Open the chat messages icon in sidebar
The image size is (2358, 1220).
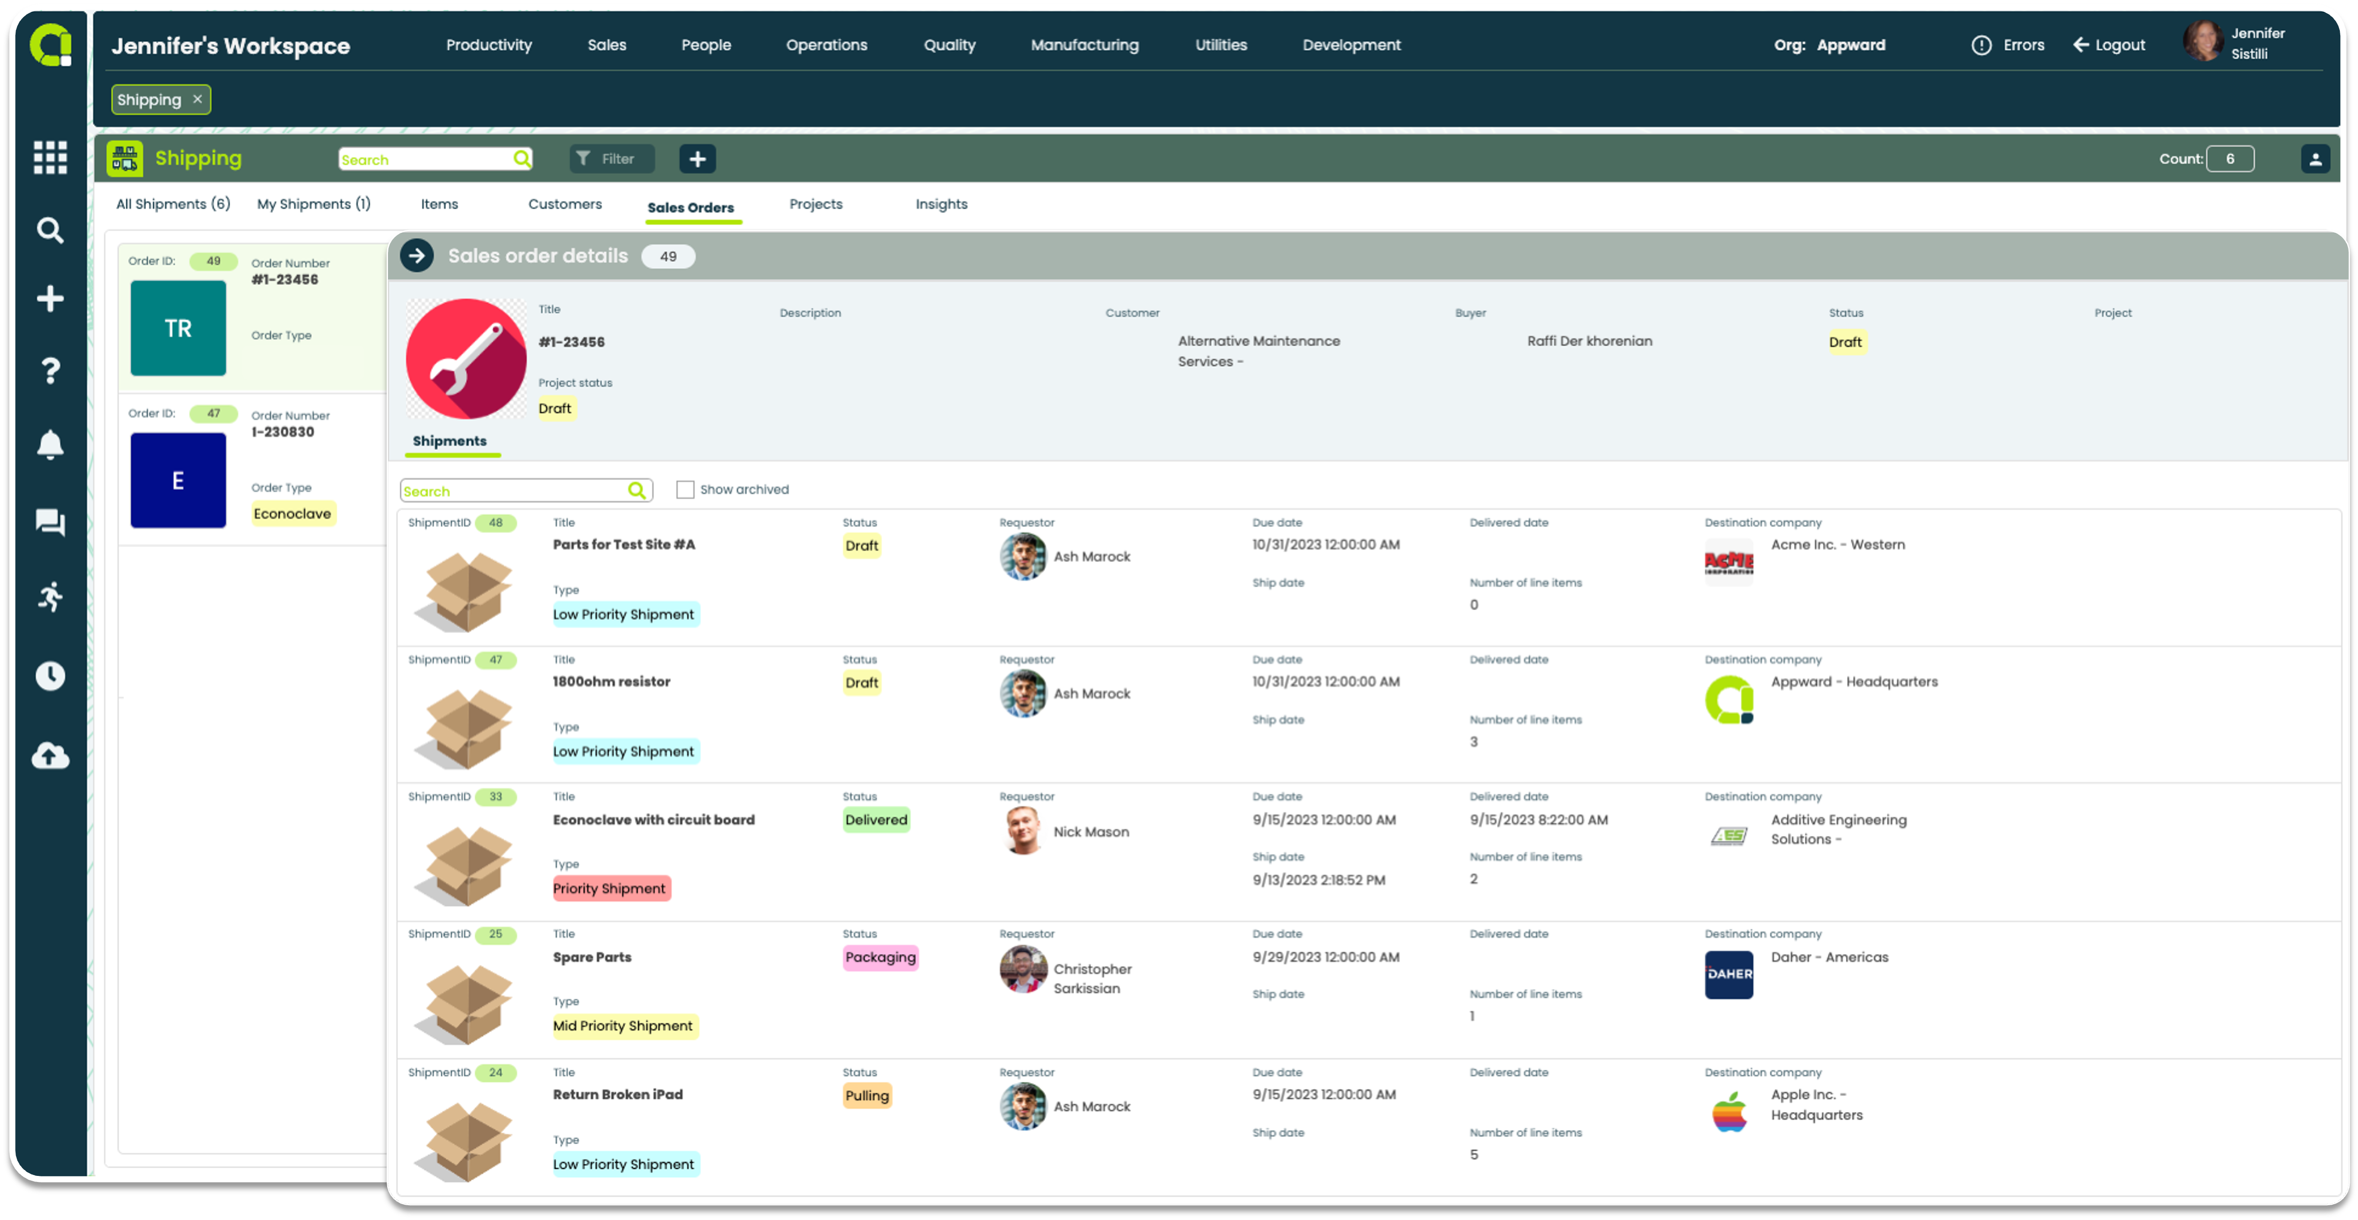click(51, 522)
